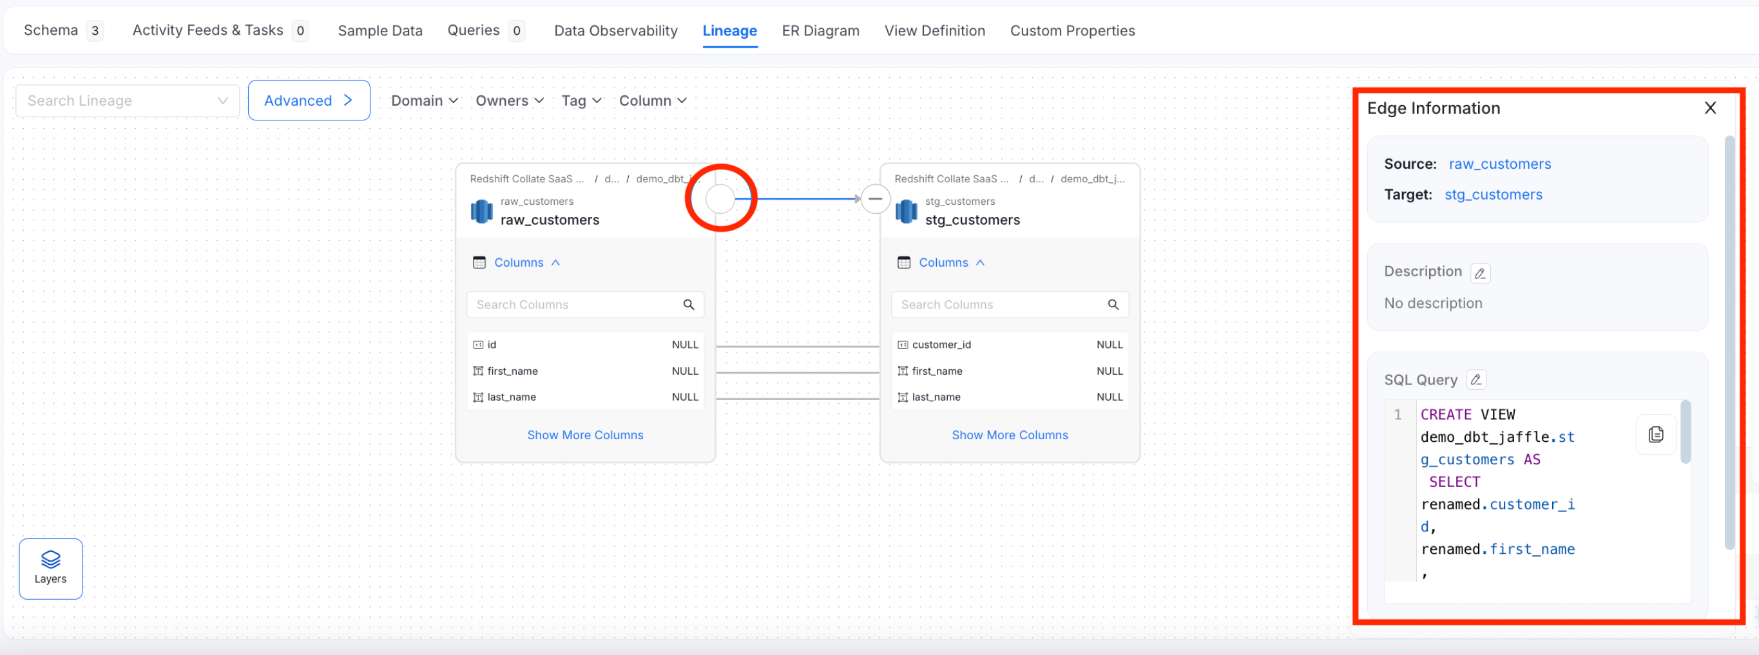The image size is (1759, 655).
Task: Open the Search Lineage dropdown
Action: point(127,101)
